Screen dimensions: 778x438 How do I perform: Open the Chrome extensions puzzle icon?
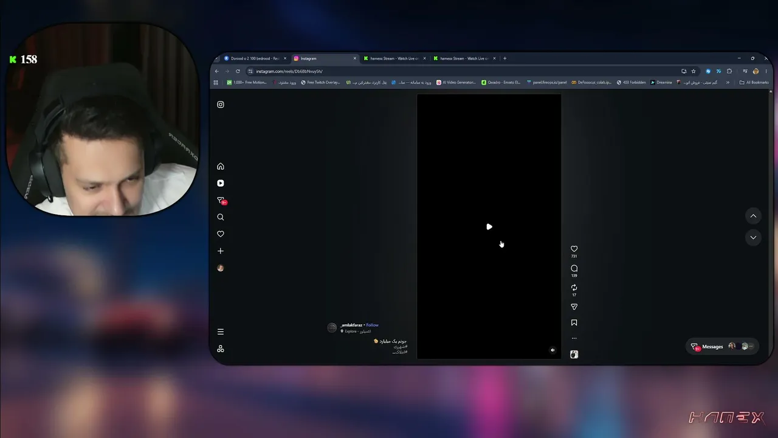729,71
